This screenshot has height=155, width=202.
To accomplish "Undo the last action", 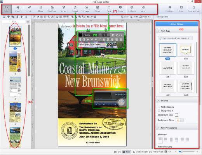I will point(88,17).
